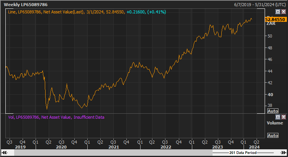Screen dimensions: 288x157
Task: Click the 2019 year label on time axis
Action: pyautogui.click(x=20, y=147)
